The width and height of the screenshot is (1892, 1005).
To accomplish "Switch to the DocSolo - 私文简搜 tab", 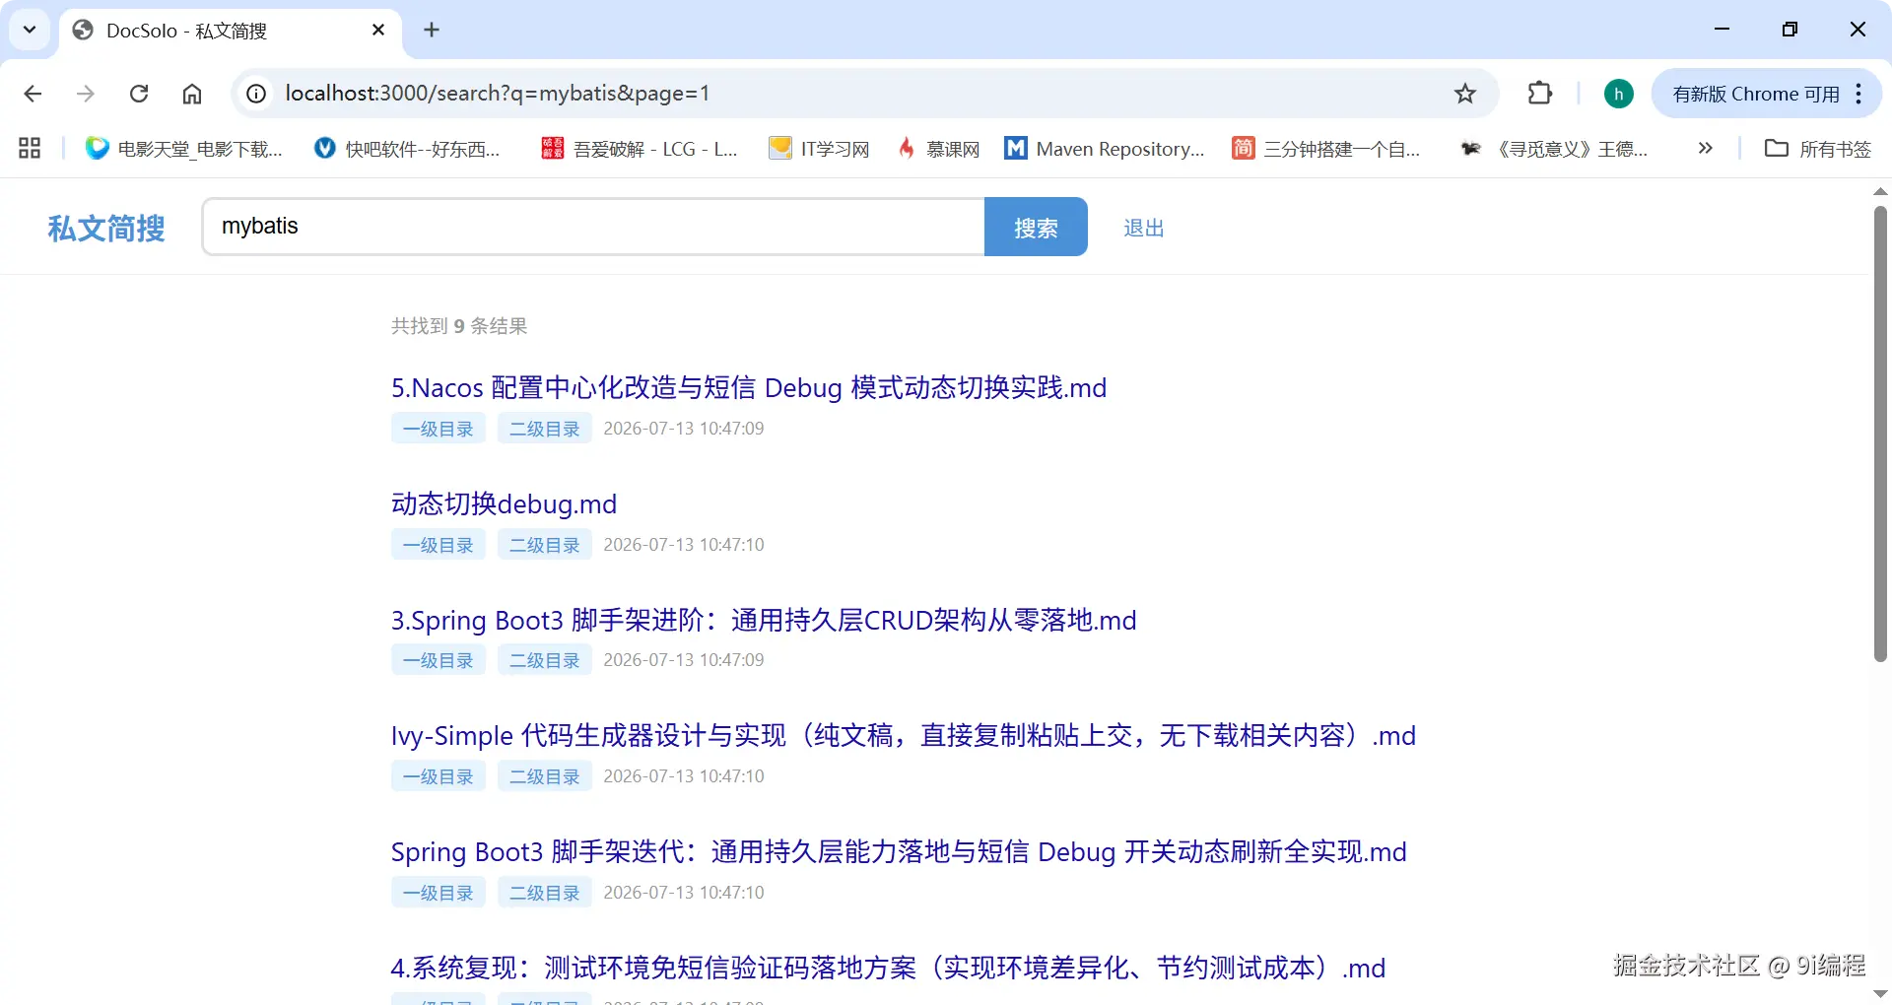I will [231, 31].
